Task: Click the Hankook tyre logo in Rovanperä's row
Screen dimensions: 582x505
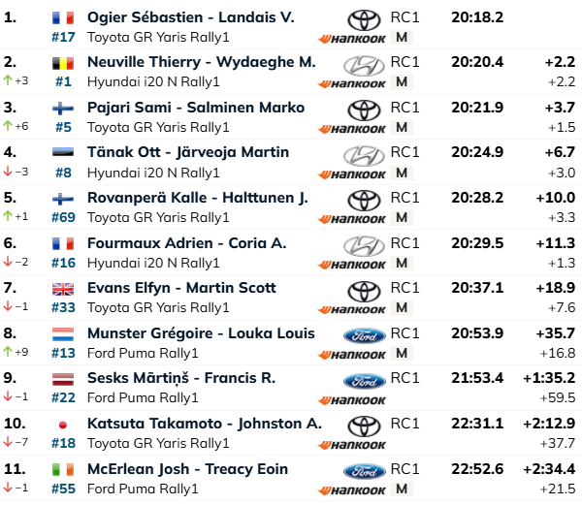Action: [x=352, y=219]
